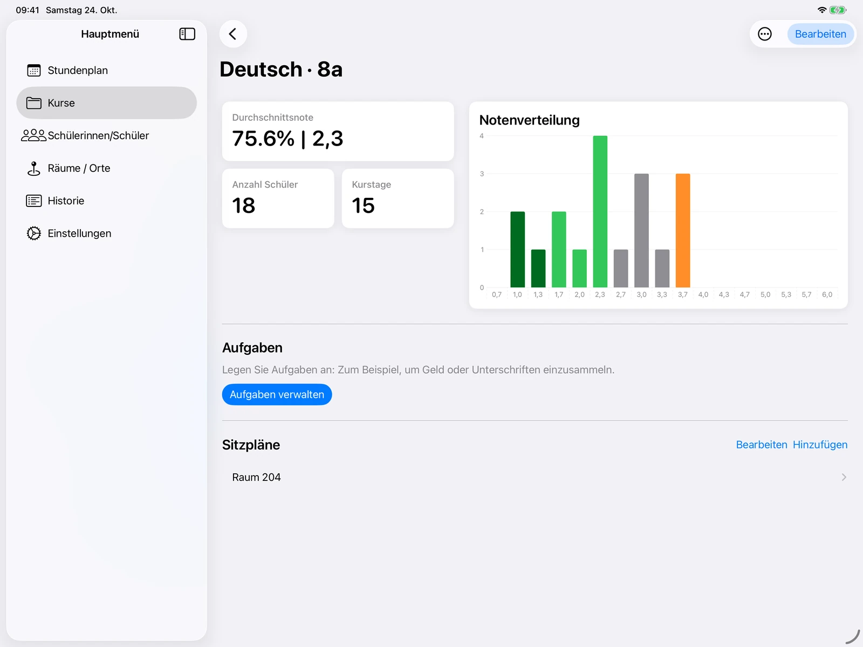
Task: Toggle the sidebar panel icon
Action: click(x=187, y=34)
